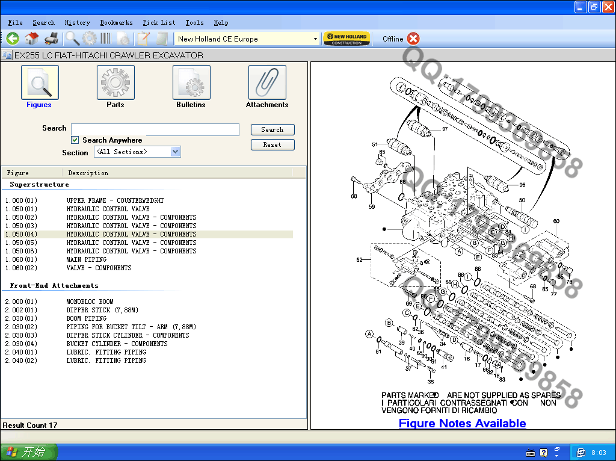Open Attachments paperclip icon
616x461 pixels.
tap(267, 83)
